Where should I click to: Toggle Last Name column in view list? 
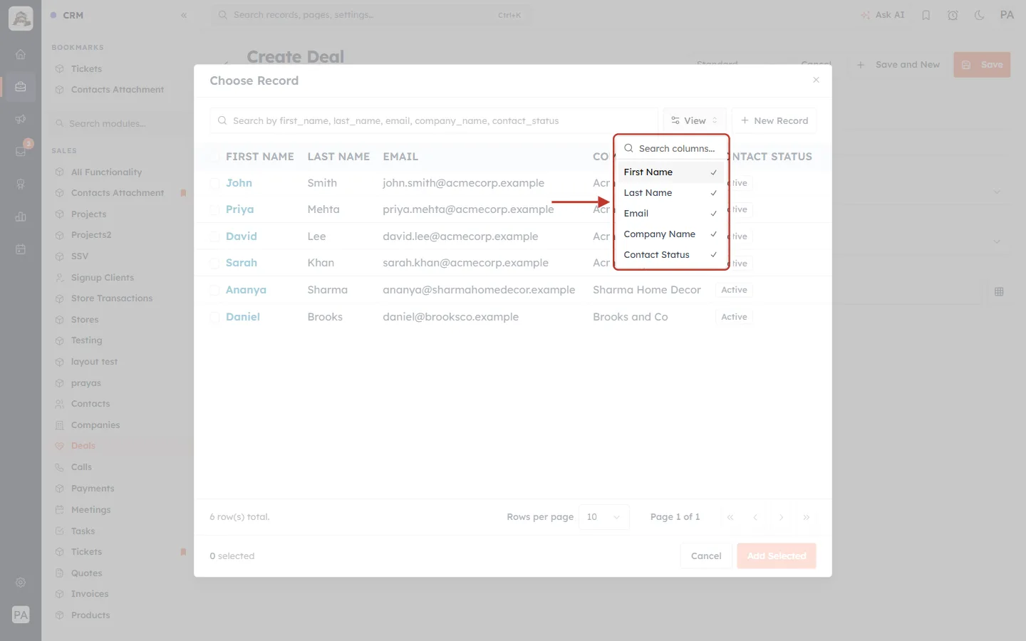670,193
